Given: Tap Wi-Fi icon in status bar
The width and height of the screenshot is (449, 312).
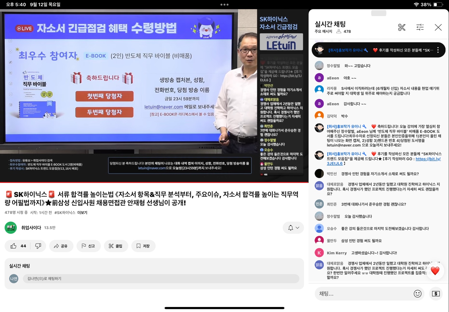Looking at the screenshot, I should click(x=416, y=5).
